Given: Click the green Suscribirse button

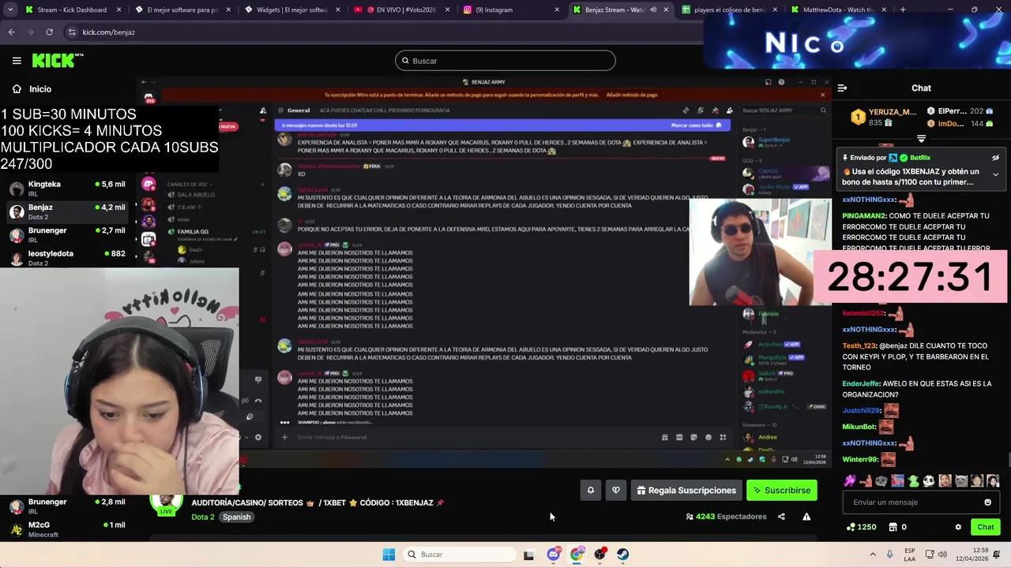Looking at the screenshot, I should click(782, 491).
